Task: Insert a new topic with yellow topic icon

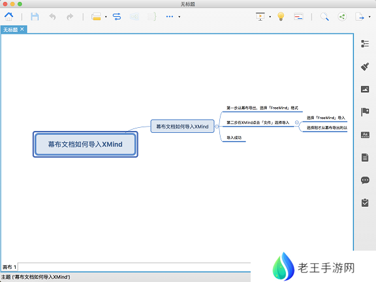Action: click(x=96, y=16)
